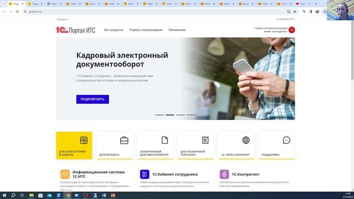Select the Для бизнеса tile
This screenshot has height=199, width=354.
114,145
